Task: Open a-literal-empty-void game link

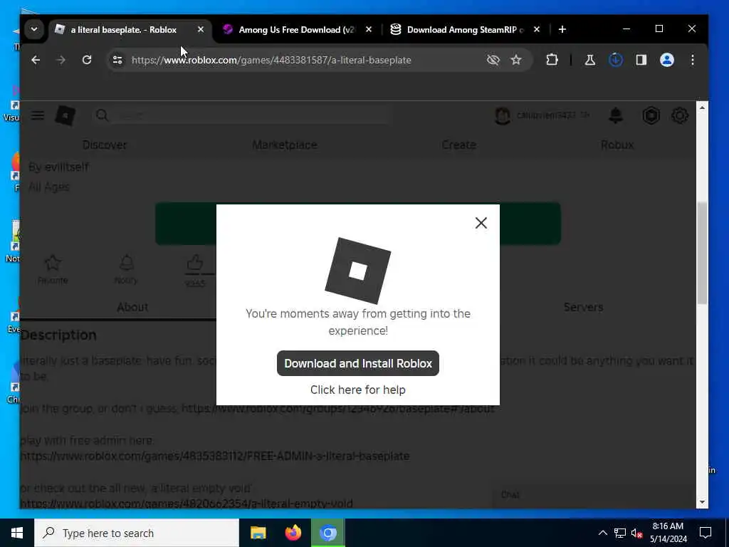Action: point(187,504)
